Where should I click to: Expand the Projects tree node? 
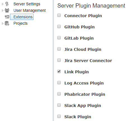[3, 23]
